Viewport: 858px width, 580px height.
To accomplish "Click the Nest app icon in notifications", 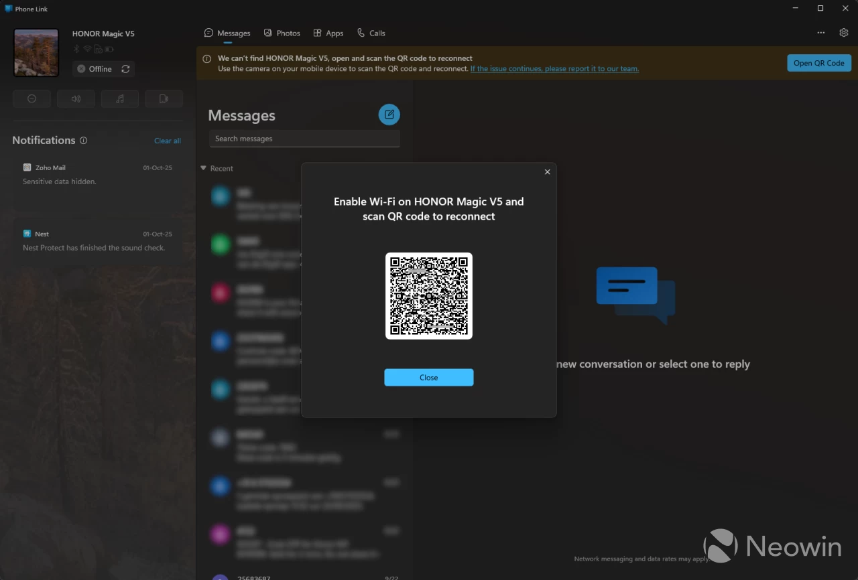I will tap(27, 234).
